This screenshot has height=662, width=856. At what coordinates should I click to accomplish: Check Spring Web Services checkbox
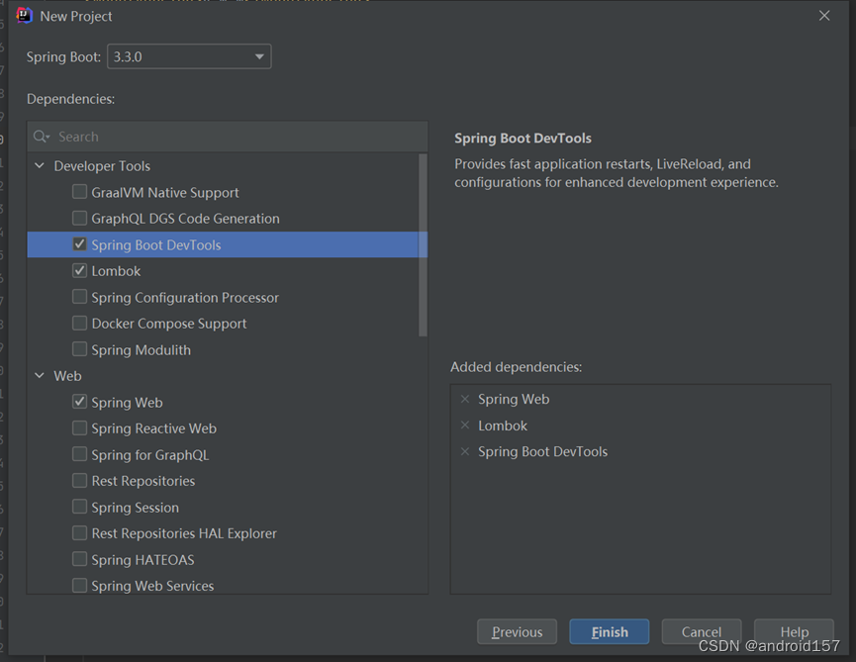[x=80, y=585]
